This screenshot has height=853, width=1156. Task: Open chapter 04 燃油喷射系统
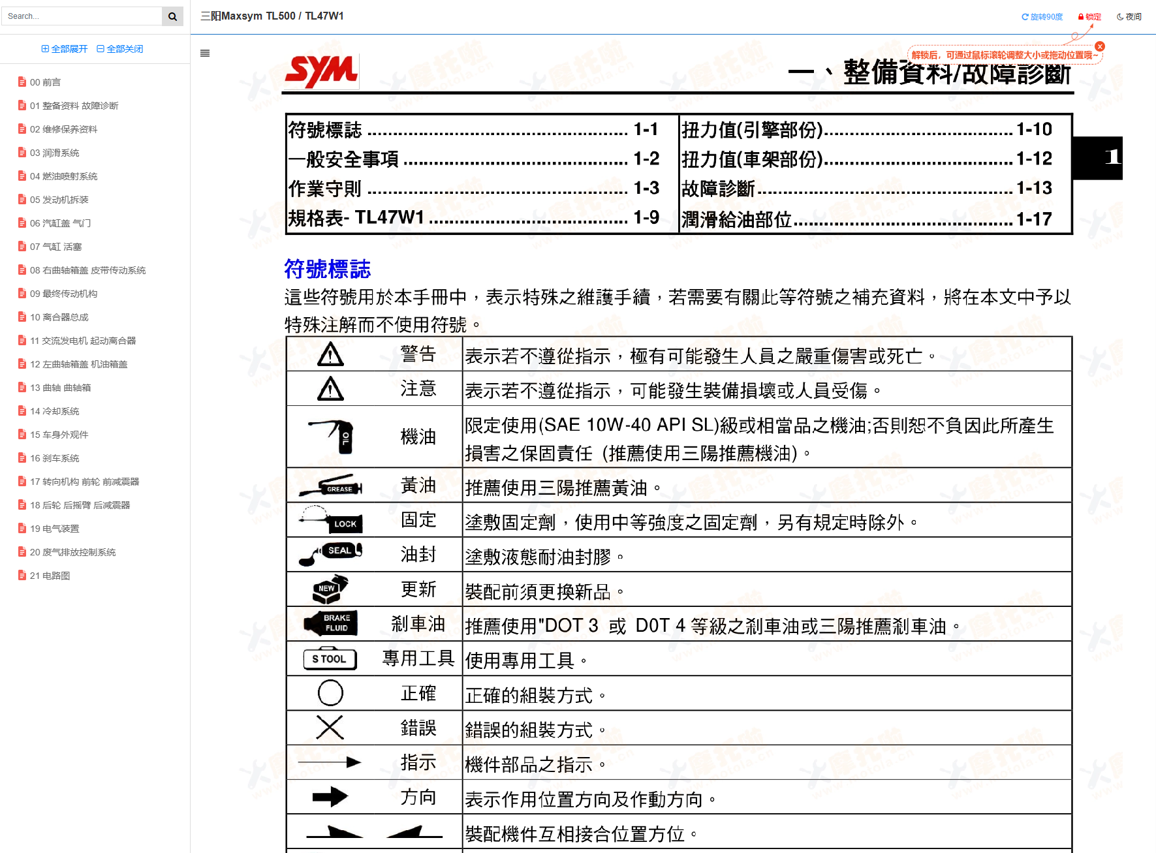pyautogui.click(x=63, y=176)
